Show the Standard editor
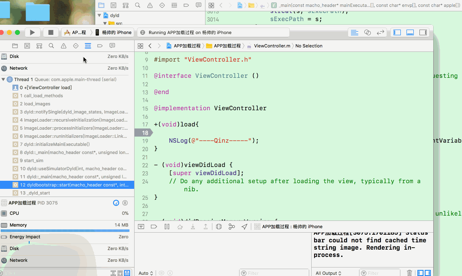This screenshot has height=276, width=462. (355, 32)
